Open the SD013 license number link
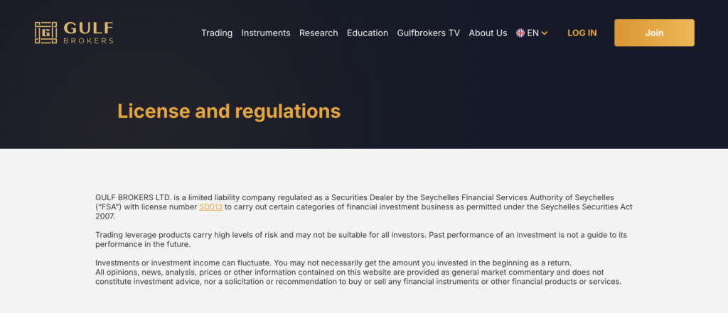The height and width of the screenshot is (313, 728). point(210,207)
